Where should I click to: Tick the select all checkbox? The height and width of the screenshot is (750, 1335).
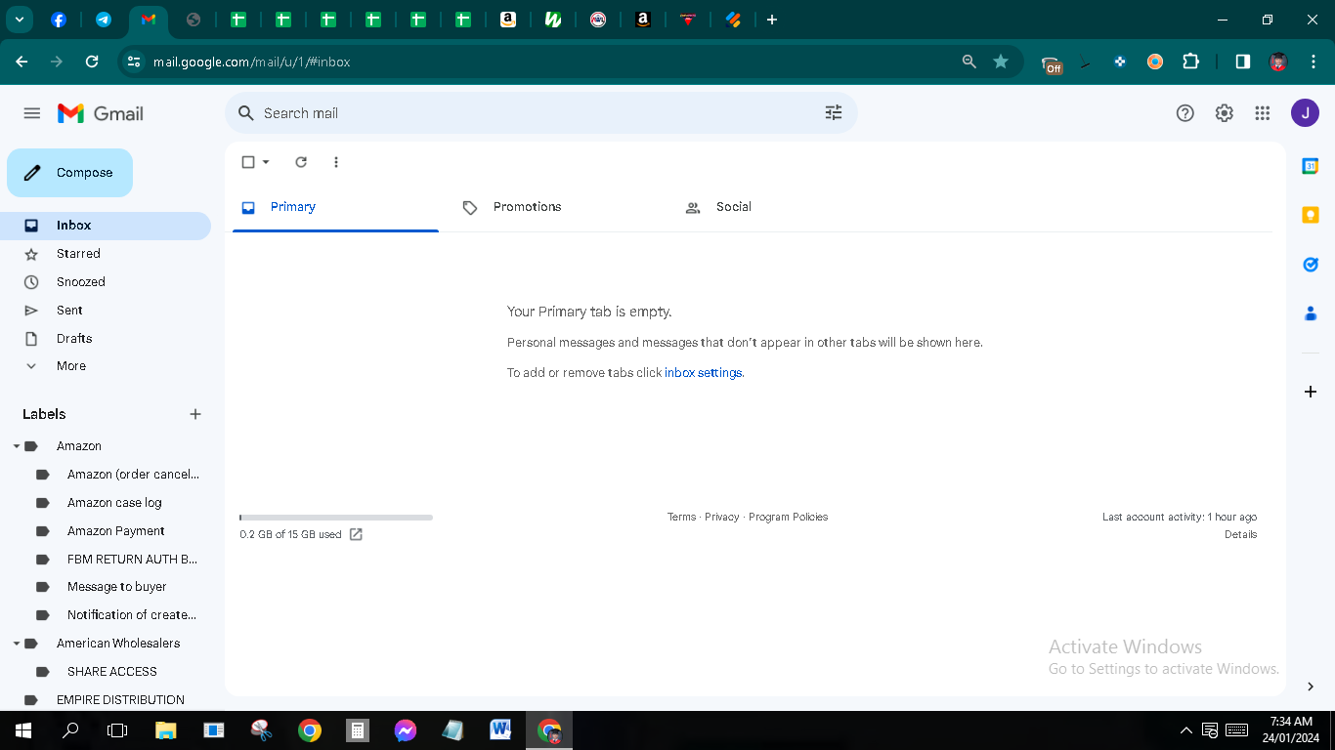click(x=248, y=162)
